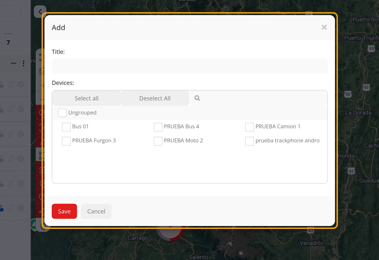
Task: Check the prueba trackphone andro checkbox
Action: [249, 141]
